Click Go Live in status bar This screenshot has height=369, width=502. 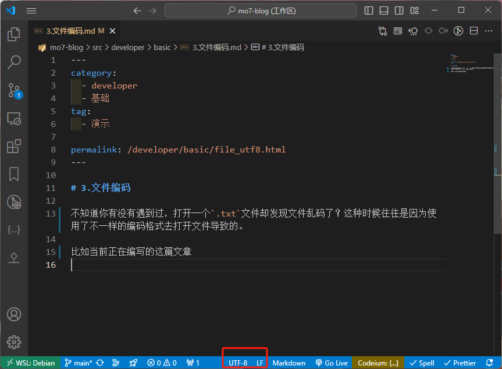pyautogui.click(x=332, y=363)
